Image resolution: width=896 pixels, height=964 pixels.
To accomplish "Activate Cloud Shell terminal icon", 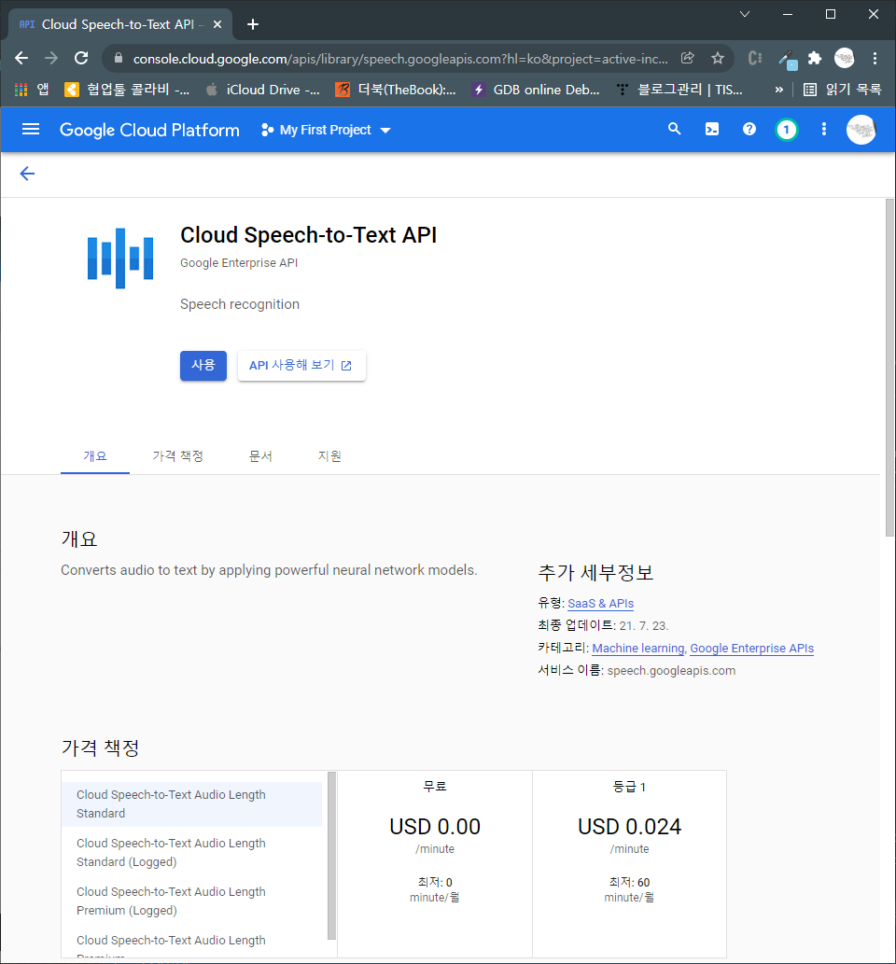I will [712, 129].
